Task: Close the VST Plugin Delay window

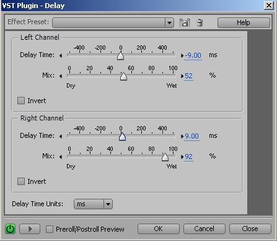Action: click(269, 6)
